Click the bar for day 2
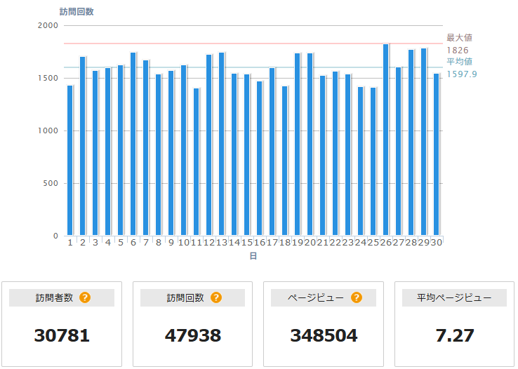 (83, 146)
